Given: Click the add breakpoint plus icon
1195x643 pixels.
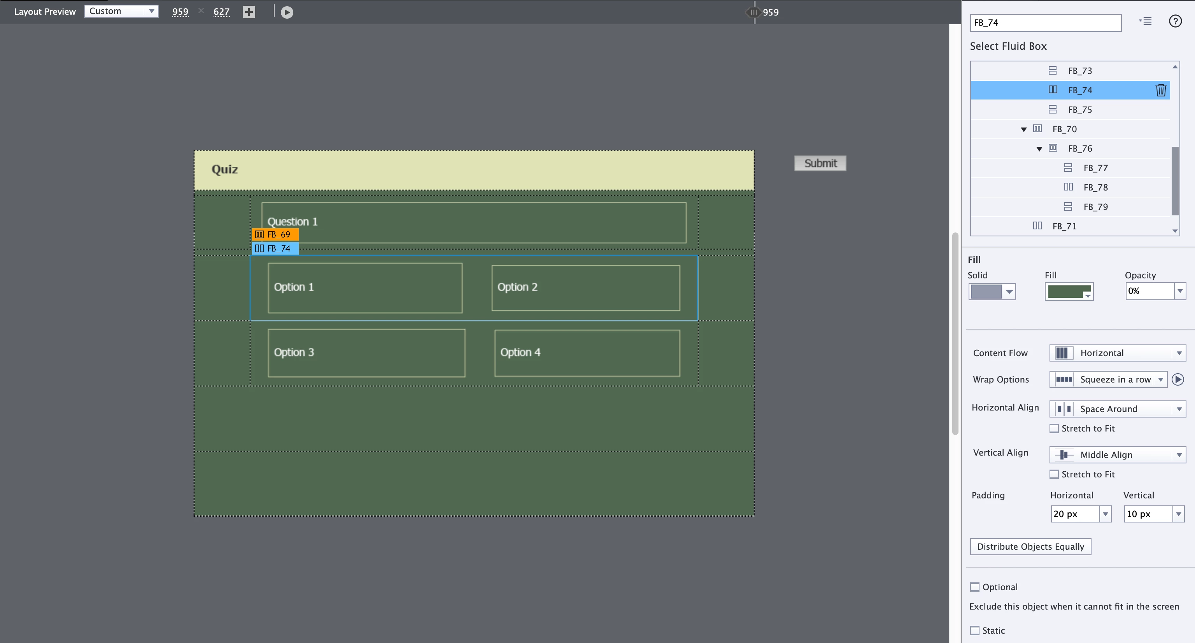Looking at the screenshot, I should coord(249,12).
